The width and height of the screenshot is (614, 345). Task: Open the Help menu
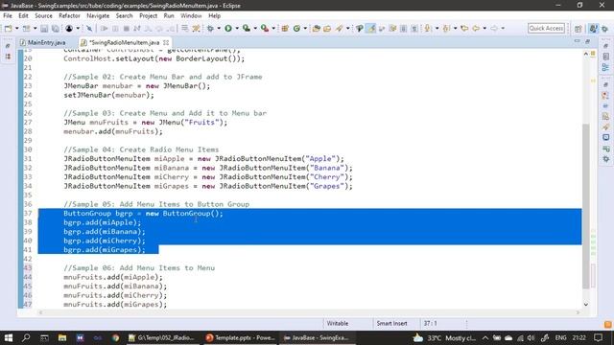point(214,15)
